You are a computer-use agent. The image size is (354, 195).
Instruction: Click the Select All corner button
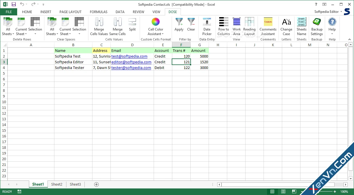point(4,45)
